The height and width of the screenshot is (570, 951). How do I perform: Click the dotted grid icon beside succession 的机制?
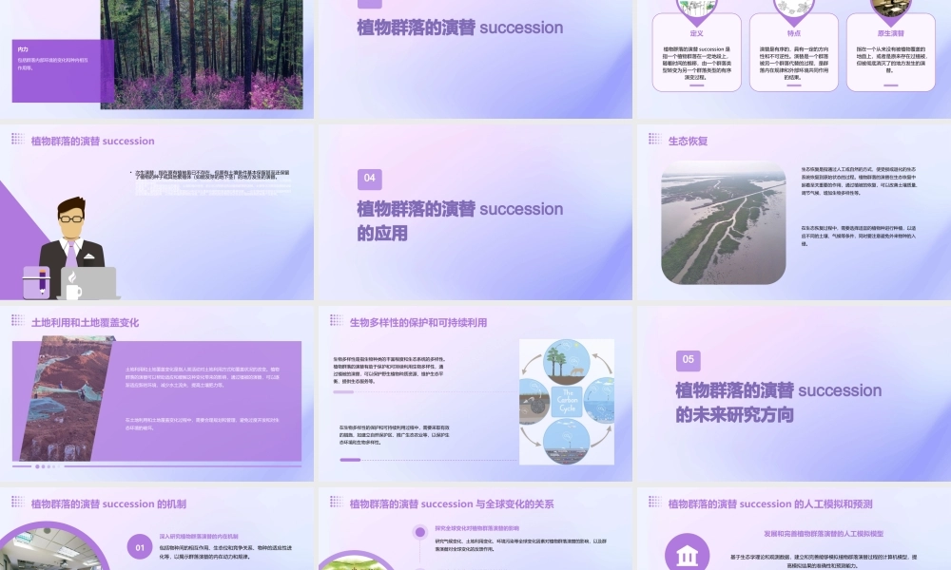[x=17, y=502]
